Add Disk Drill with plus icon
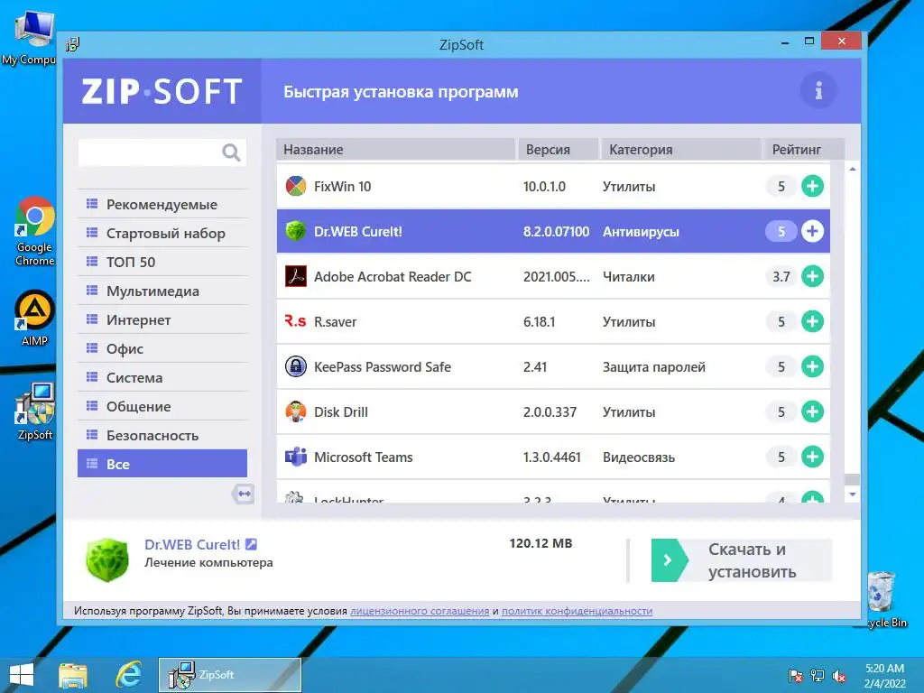 (812, 411)
